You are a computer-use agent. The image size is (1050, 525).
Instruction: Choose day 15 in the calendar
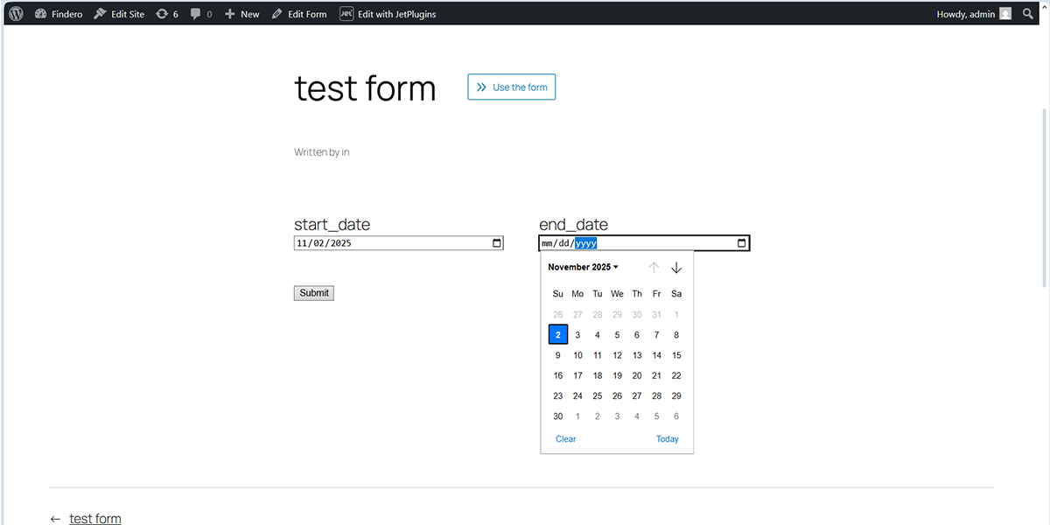click(676, 355)
